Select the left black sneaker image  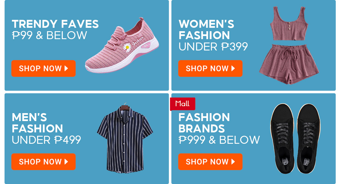[x=282, y=139]
